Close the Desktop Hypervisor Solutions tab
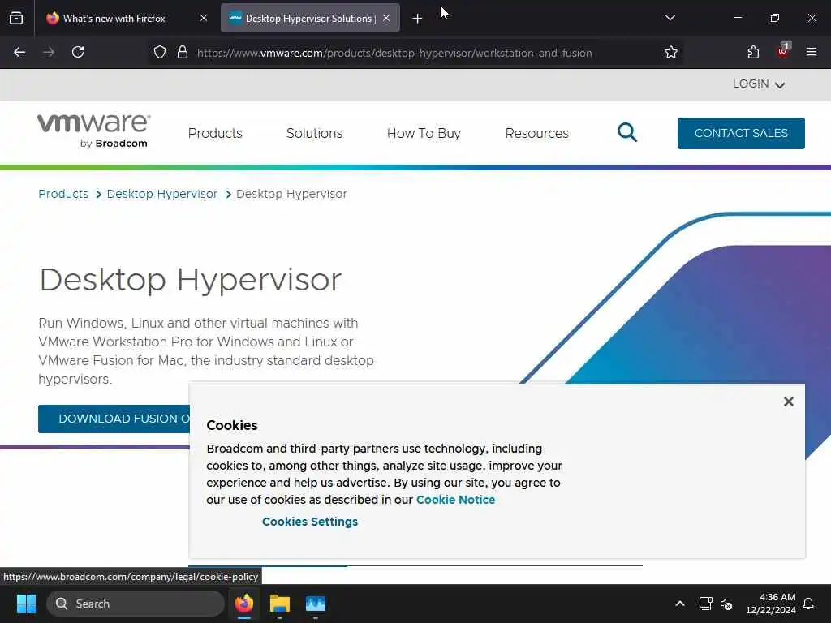Screen dimensions: 831x623 [x=386, y=18]
